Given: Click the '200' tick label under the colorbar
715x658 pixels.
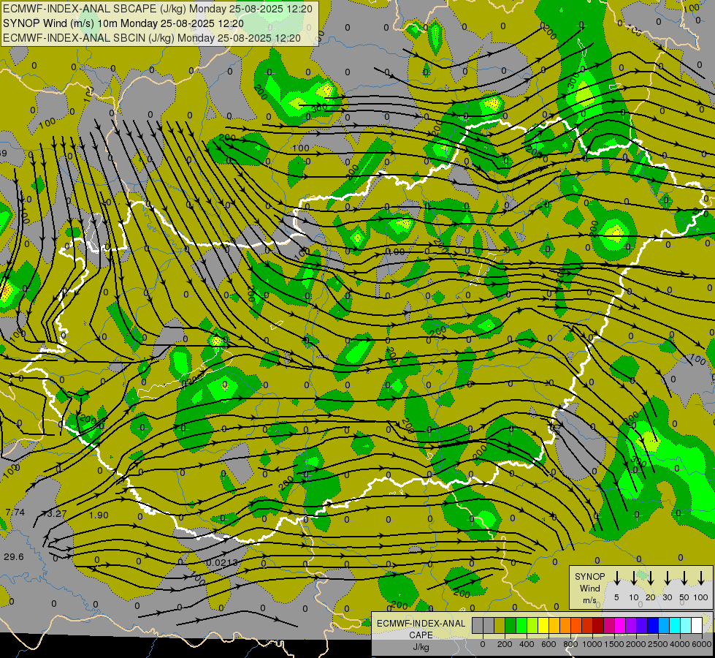Looking at the screenshot, I should (x=505, y=644).
